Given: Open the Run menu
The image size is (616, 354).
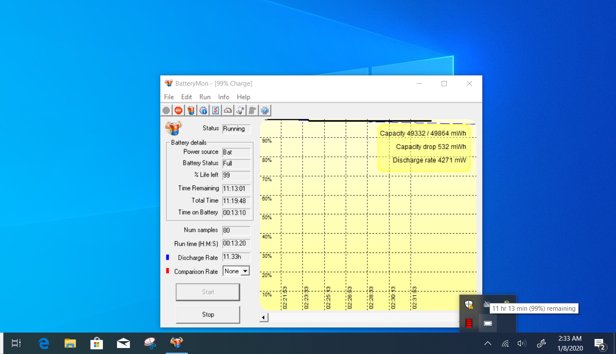Looking at the screenshot, I should [x=205, y=97].
